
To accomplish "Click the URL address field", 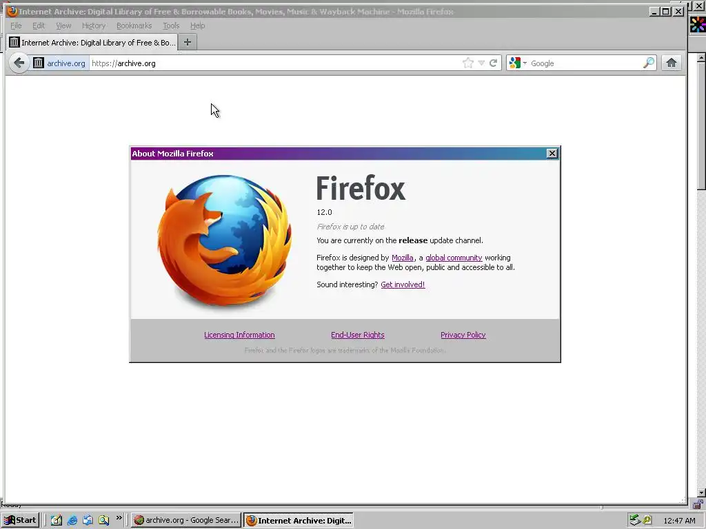I will 274,63.
